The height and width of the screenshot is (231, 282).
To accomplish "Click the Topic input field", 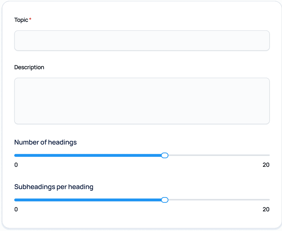I will click(142, 41).
